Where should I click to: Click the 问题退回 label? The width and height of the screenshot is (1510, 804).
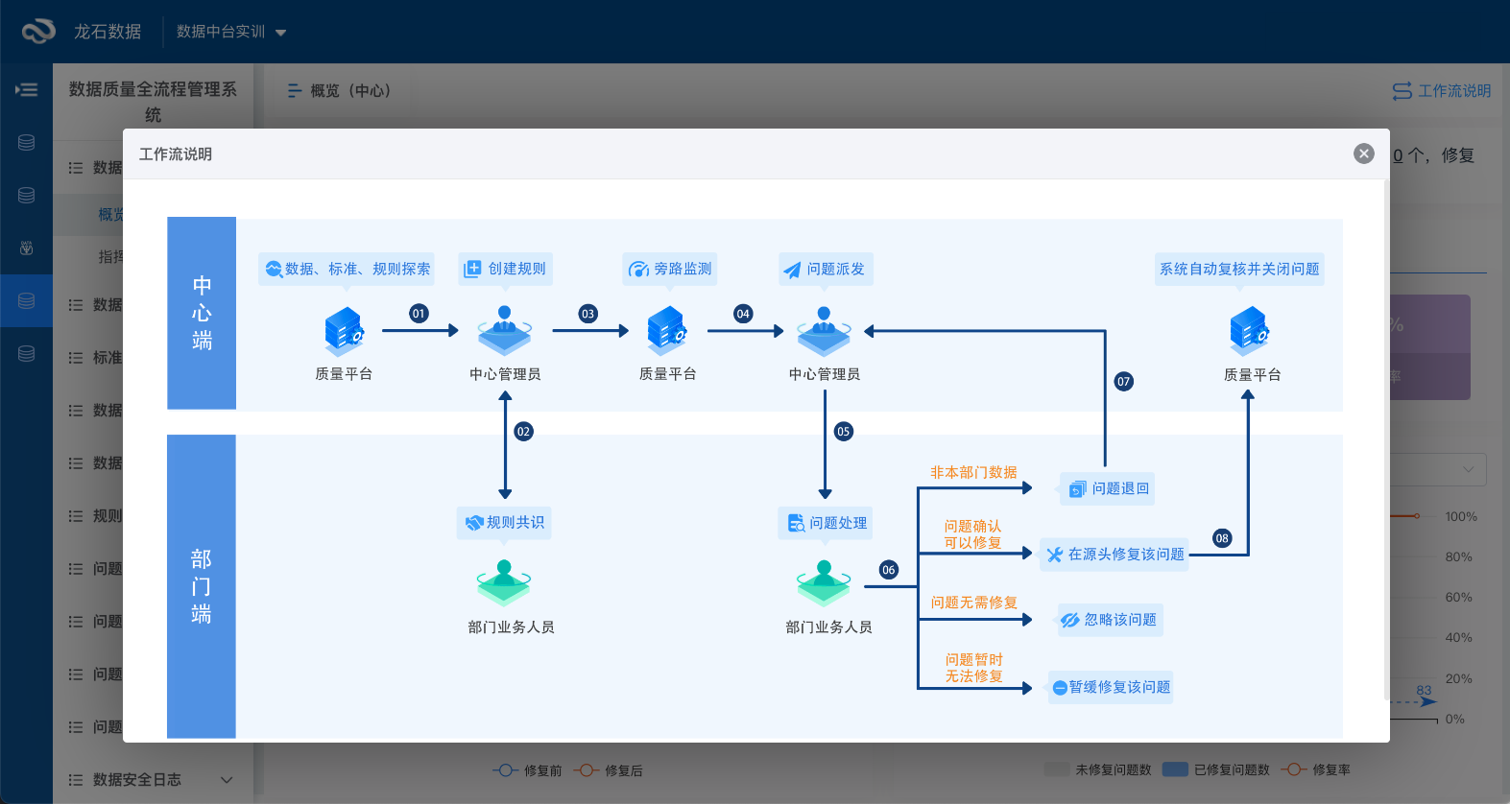[1119, 488]
